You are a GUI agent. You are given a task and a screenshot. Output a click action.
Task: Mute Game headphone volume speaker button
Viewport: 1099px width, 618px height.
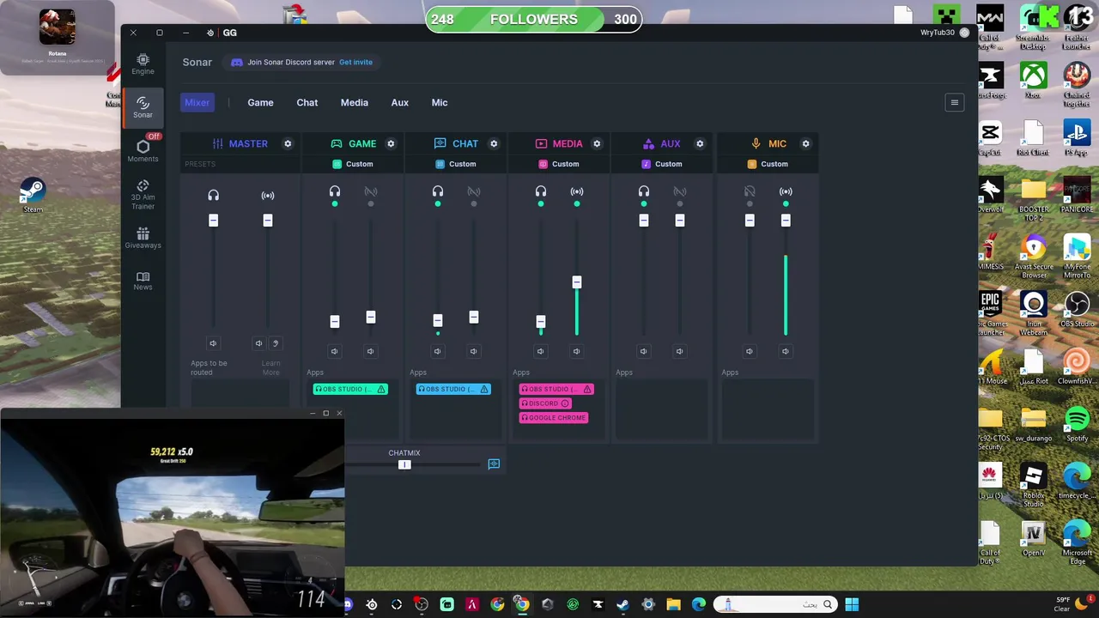tap(335, 351)
